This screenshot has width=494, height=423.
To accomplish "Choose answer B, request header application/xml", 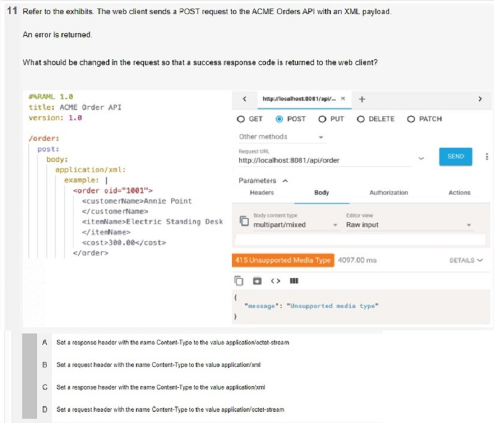I will (158, 365).
